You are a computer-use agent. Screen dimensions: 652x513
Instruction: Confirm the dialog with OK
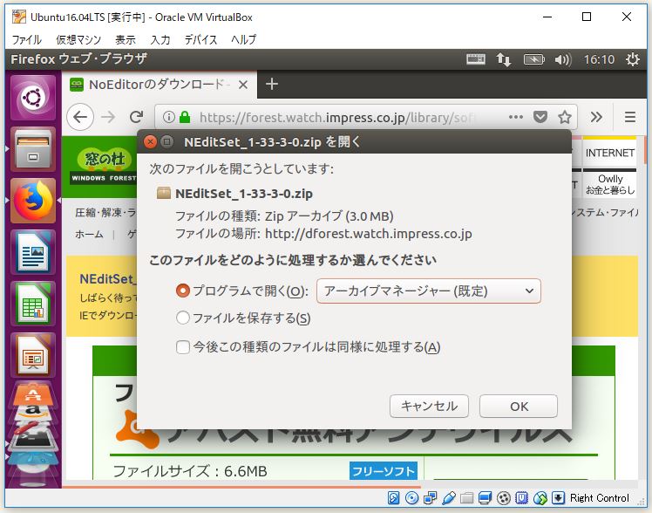coord(519,406)
